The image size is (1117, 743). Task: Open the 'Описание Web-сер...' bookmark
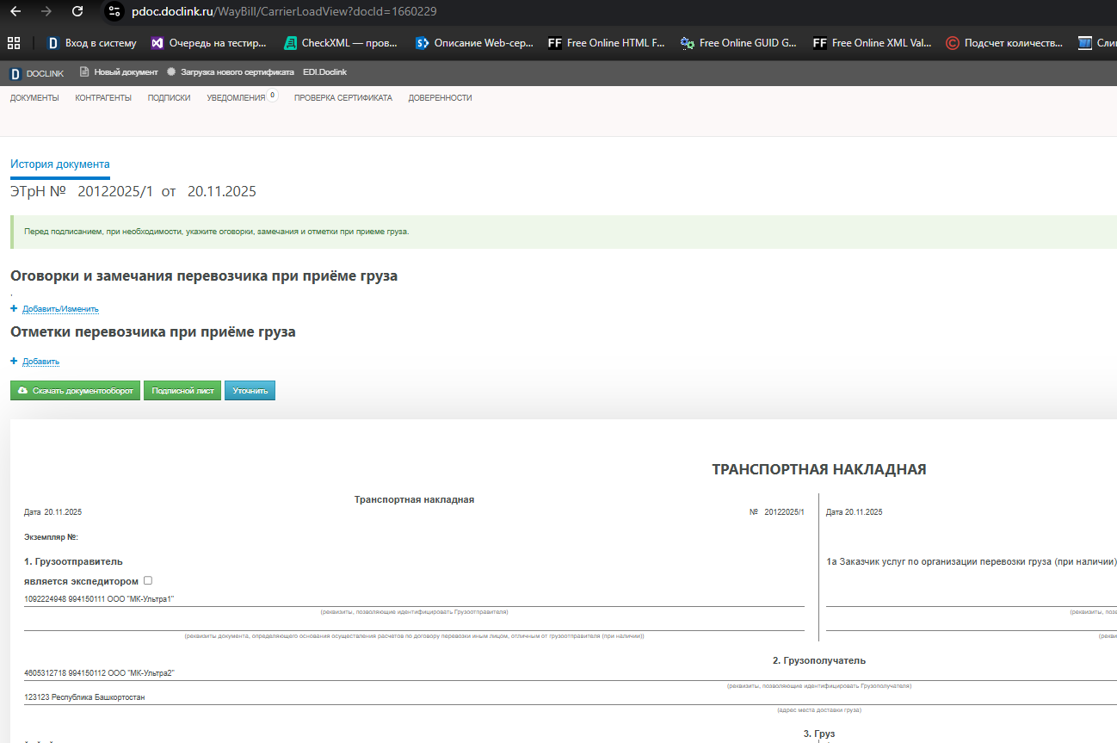tap(474, 42)
